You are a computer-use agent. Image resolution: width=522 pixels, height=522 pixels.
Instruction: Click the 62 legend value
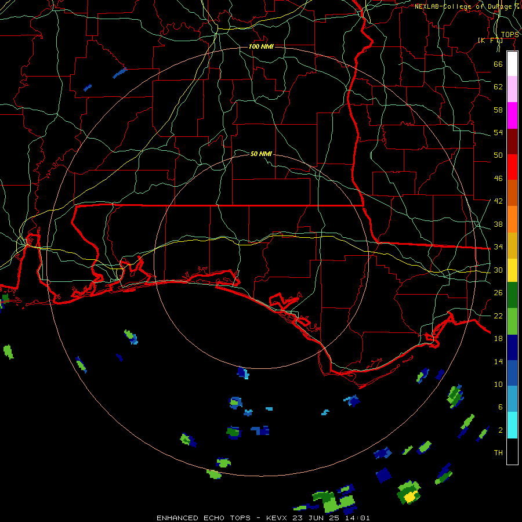tap(498, 86)
